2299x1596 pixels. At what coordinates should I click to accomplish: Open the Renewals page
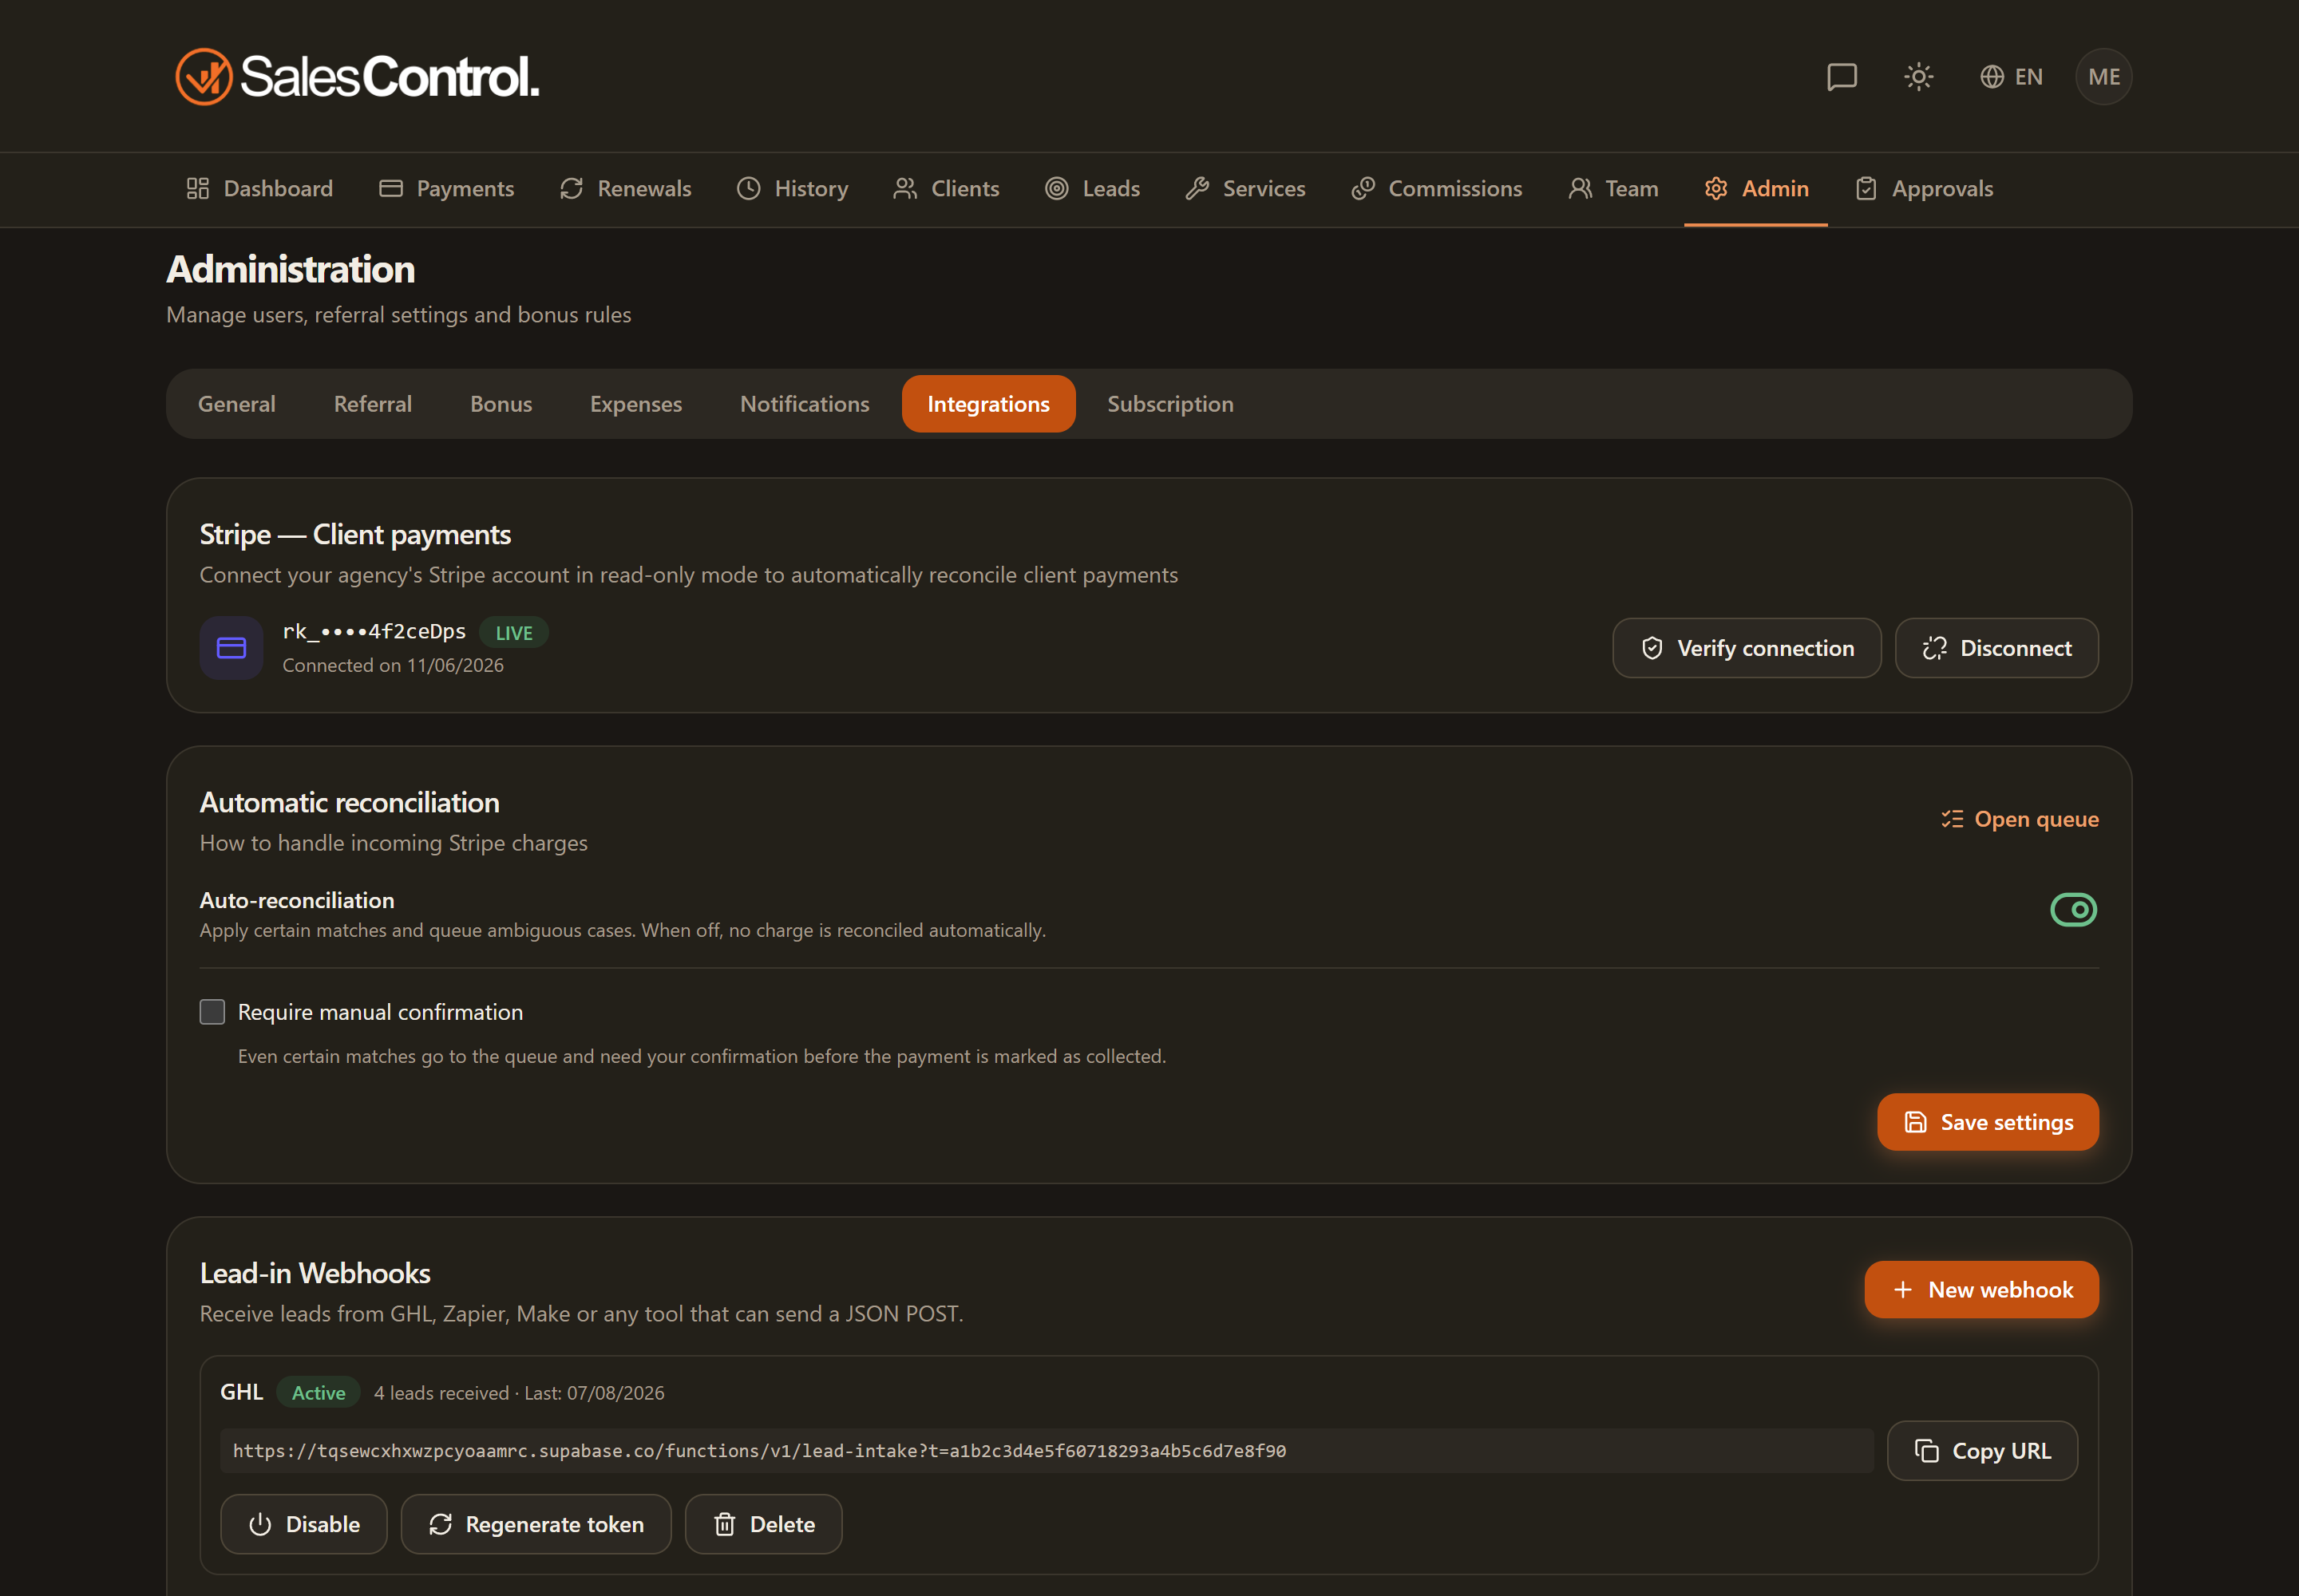click(x=625, y=189)
